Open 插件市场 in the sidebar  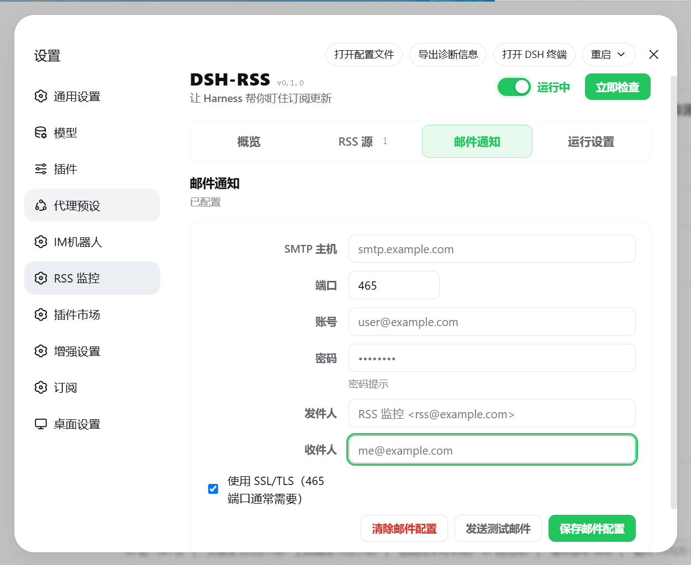pos(92,315)
